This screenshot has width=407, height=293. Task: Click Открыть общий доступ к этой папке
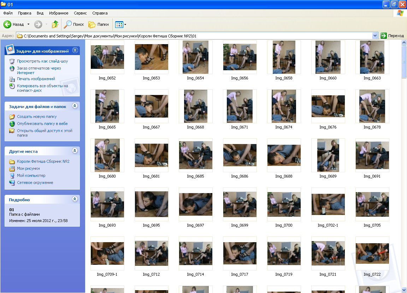(45, 133)
